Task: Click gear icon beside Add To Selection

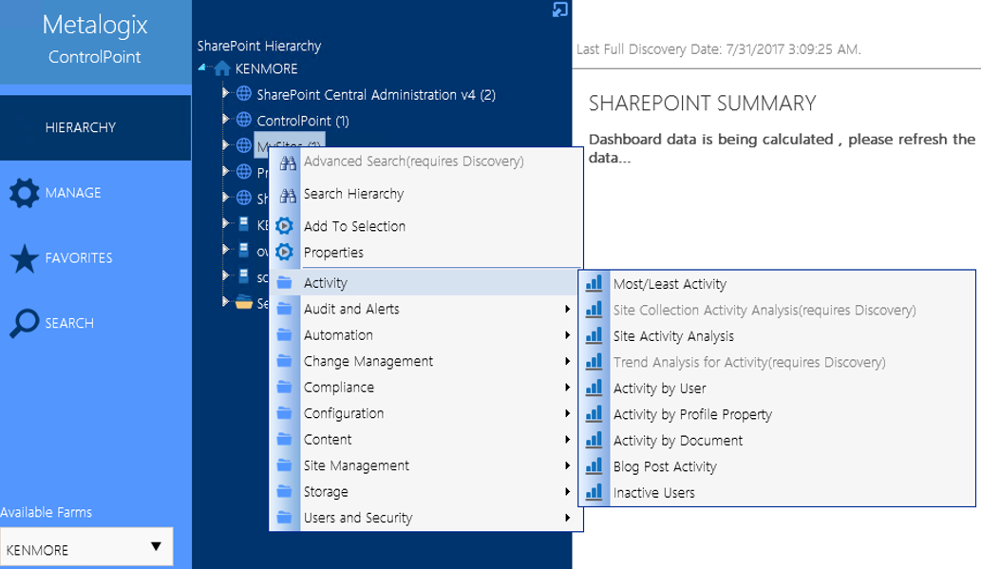Action: pos(285,226)
